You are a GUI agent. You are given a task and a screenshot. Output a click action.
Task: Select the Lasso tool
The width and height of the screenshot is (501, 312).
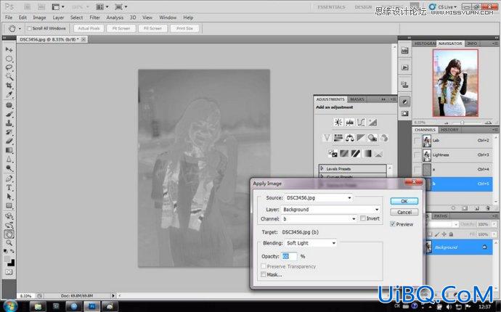pyautogui.click(x=9, y=67)
